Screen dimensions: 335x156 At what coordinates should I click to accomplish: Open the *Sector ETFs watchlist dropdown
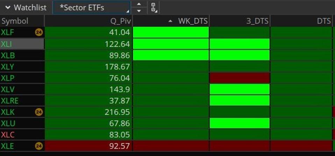click(x=91, y=8)
